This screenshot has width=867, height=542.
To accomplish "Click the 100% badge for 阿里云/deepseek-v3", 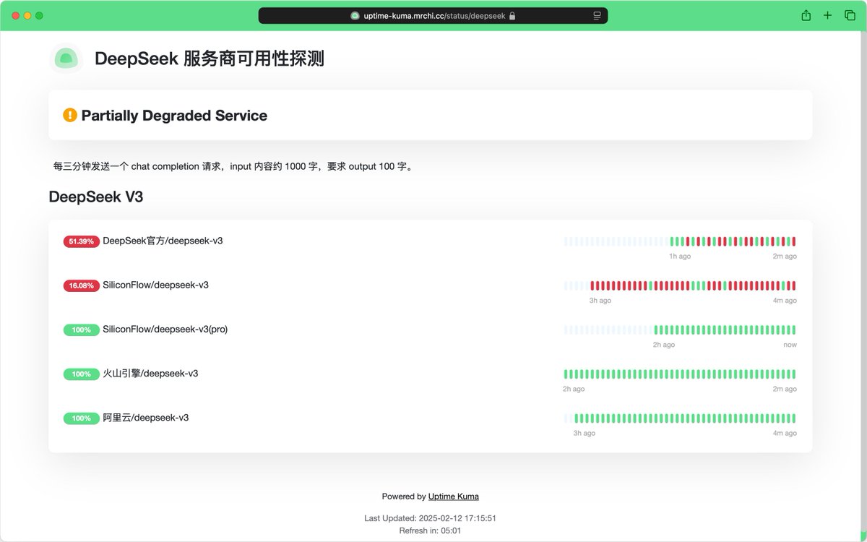I will click(81, 418).
